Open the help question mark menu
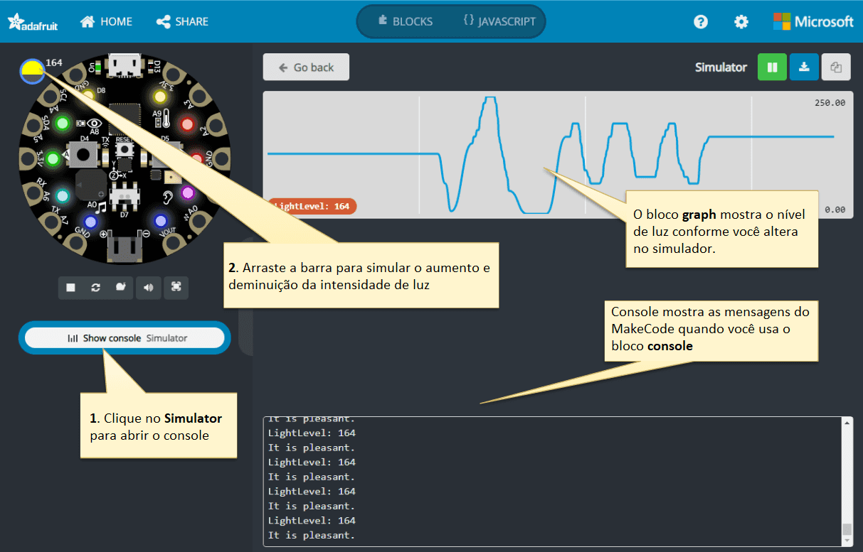This screenshot has width=863, height=552. coord(701,22)
